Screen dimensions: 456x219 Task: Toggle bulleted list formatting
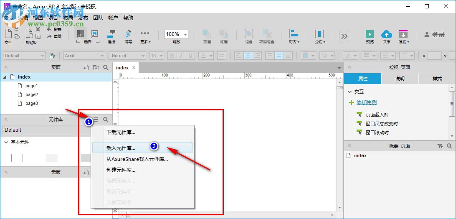click(222, 56)
